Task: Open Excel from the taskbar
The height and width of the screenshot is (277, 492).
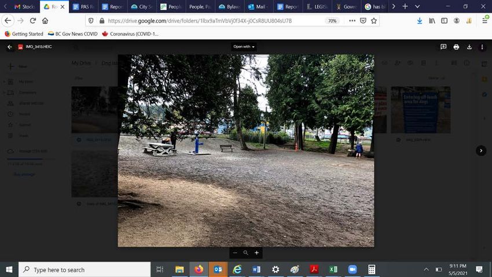Action: 333,269
